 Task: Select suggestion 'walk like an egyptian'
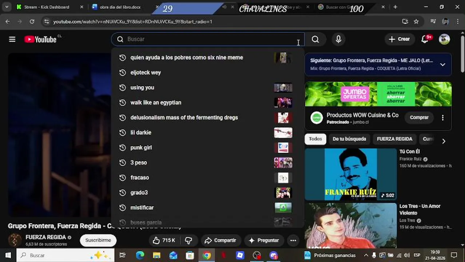pos(207,103)
